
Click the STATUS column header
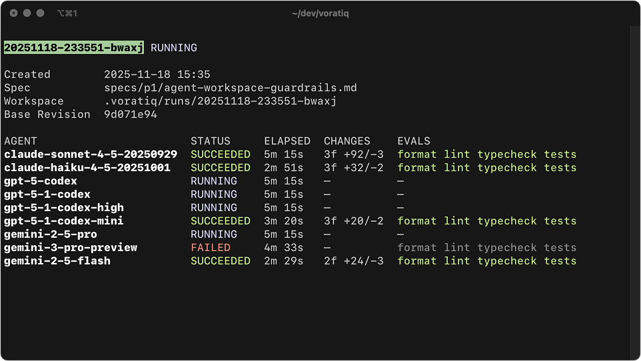(211, 141)
